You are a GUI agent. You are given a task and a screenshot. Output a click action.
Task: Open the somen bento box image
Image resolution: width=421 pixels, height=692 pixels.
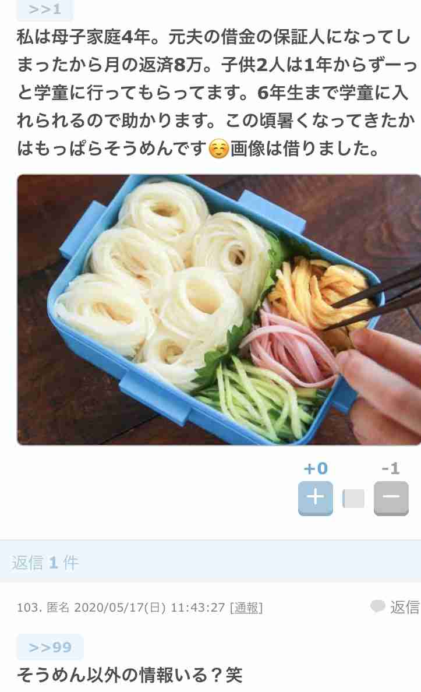pyautogui.click(x=219, y=310)
